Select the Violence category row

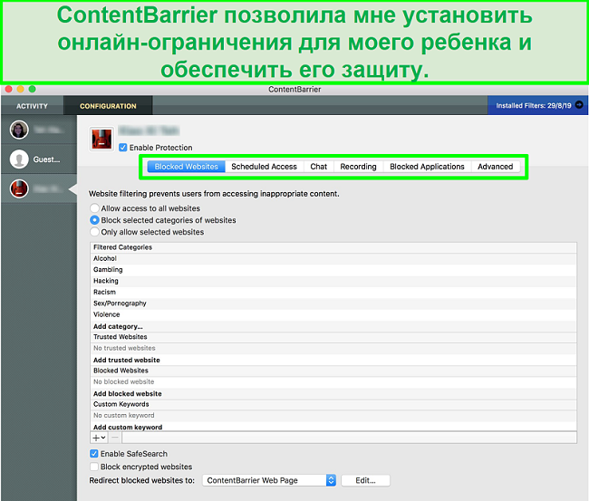[333, 314]
